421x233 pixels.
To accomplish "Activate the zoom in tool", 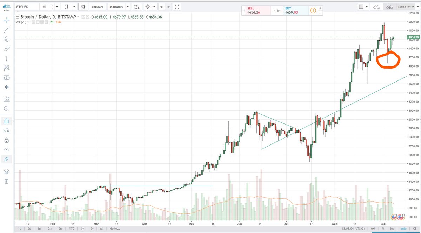I will tap(6, 109).
